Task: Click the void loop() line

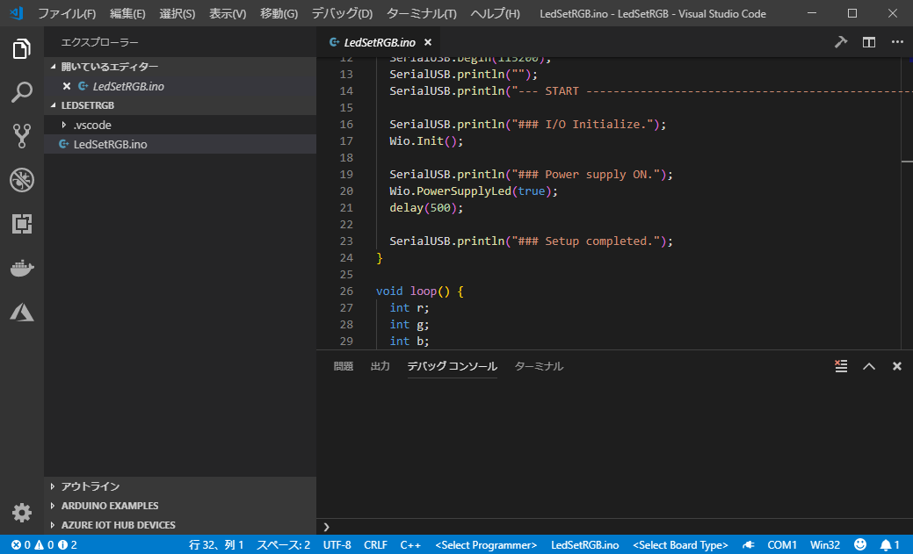Action: (x=420, y=291)
